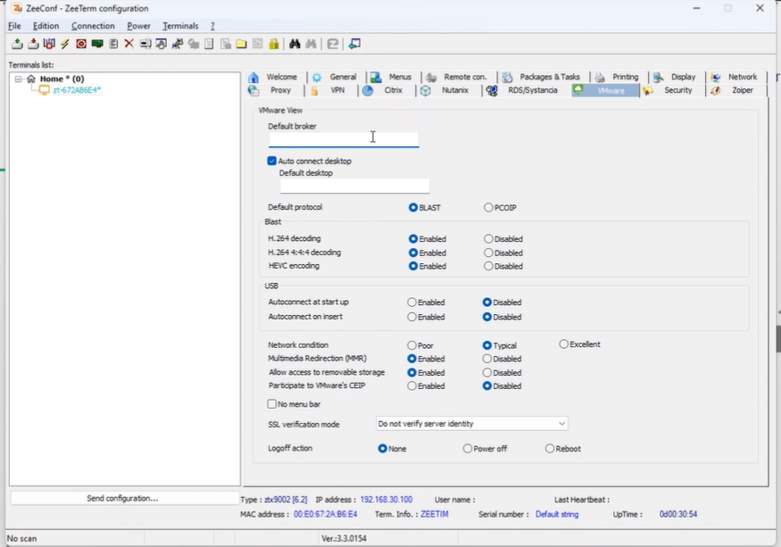This screenshot has width=781, height=547.
Task: Click the yellow padlock toolbar icon
Action: tap(274, 44)
